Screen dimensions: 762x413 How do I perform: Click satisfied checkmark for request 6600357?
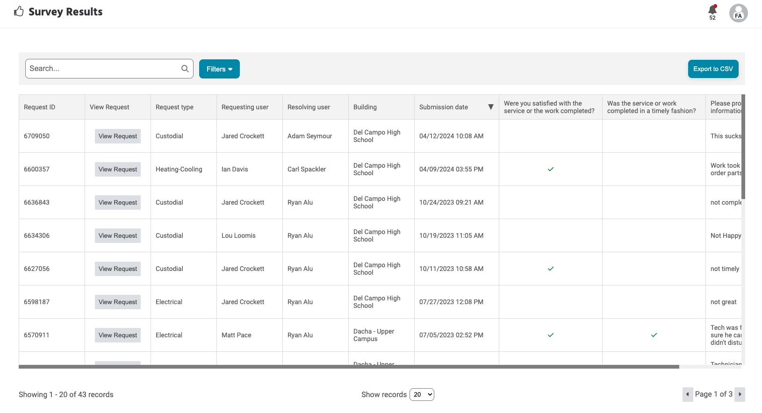pos(550,169)
